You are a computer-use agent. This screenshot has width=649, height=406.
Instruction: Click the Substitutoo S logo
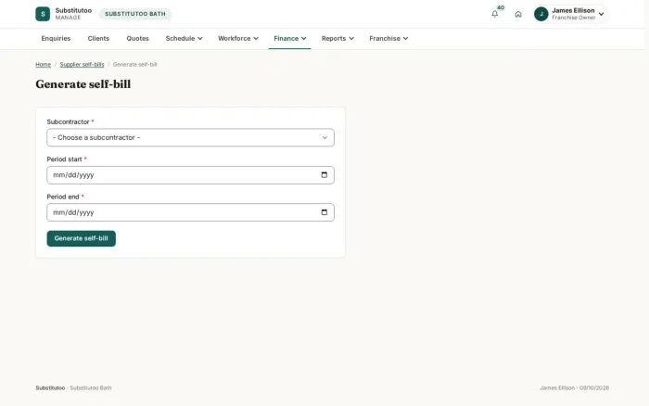point(43,14)
